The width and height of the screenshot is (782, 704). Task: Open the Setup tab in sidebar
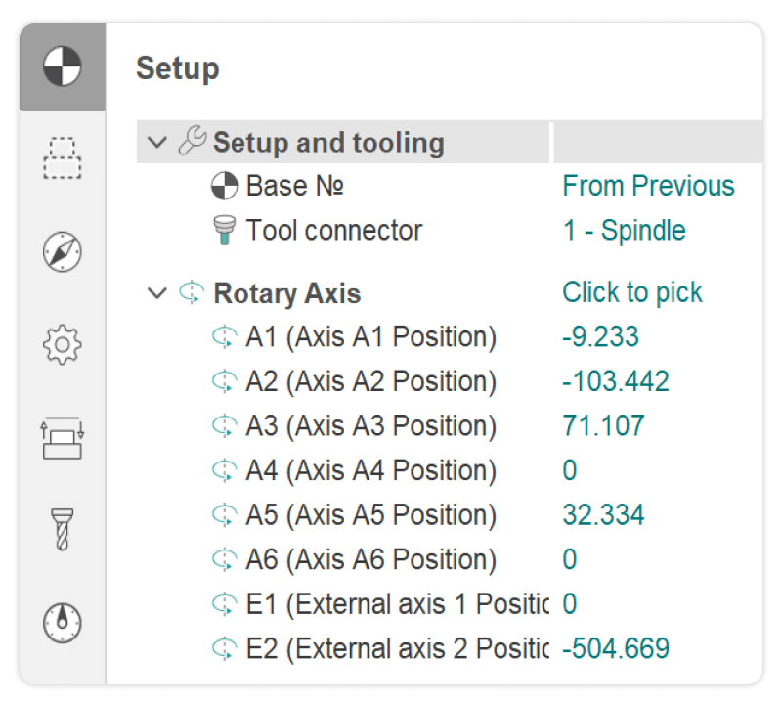click(x=63, y=67)
